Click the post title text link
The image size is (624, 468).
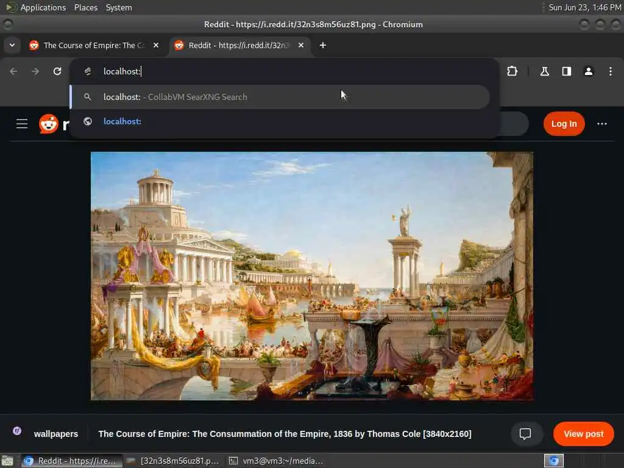click(285, 434)
